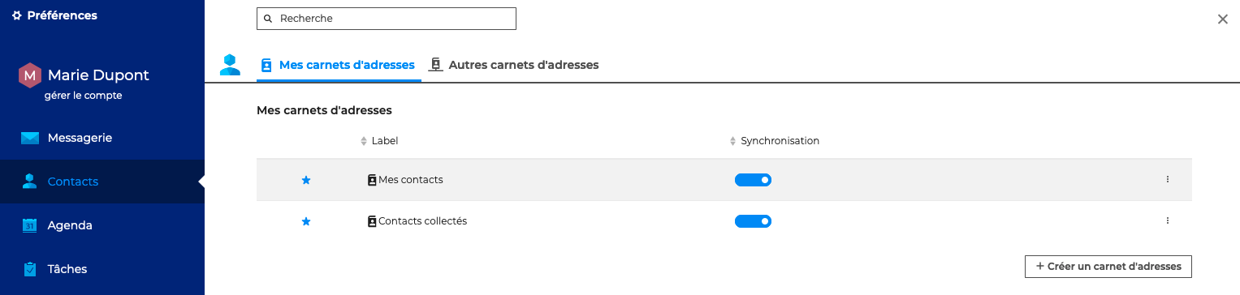Viewport: 1240px width, 295px height.
Task: Open the three-dot menu for Contacts collectés
Action: coord(1168,220)
